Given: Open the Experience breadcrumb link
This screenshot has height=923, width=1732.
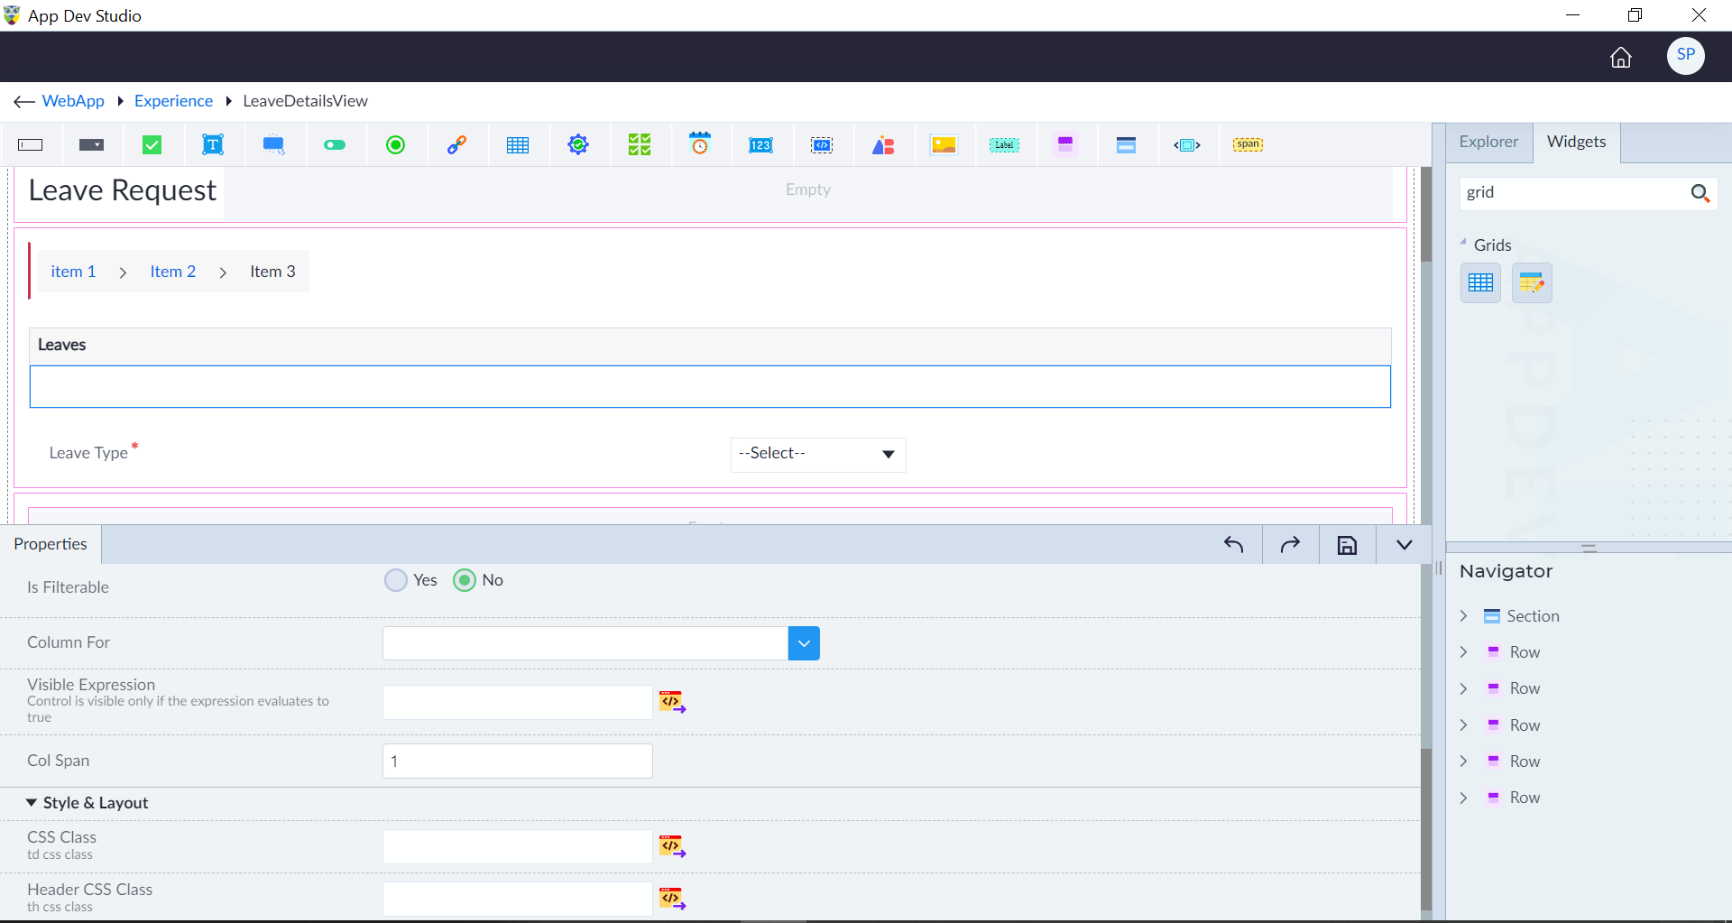Looking at the screenshot, I should click(173, 101).
